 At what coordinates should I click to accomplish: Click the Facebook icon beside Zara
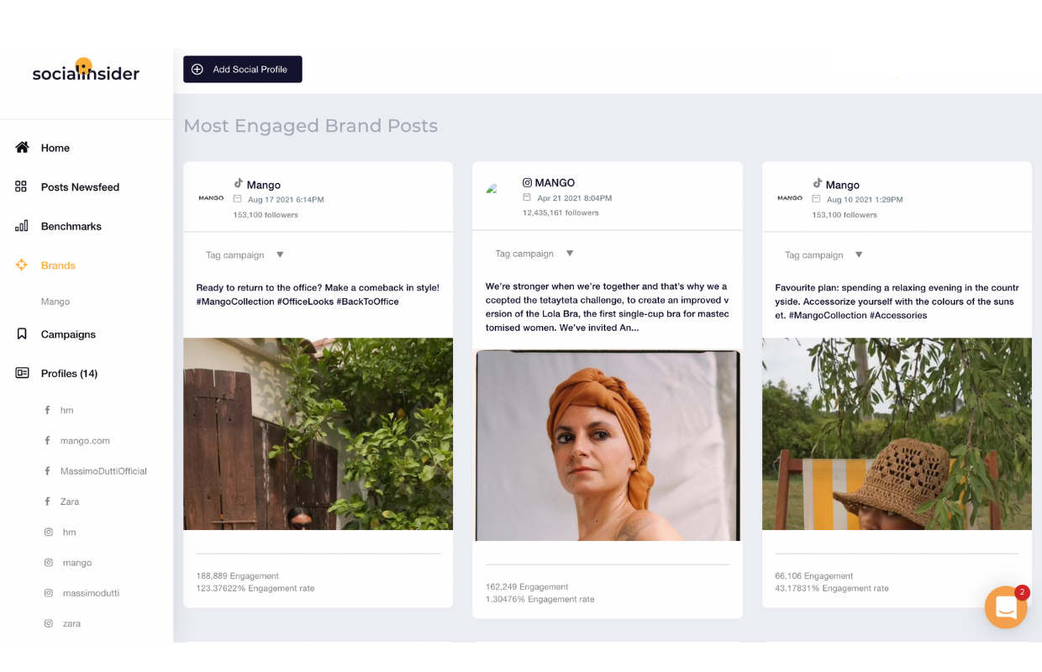pyautogui.click(x=47, y=501)
